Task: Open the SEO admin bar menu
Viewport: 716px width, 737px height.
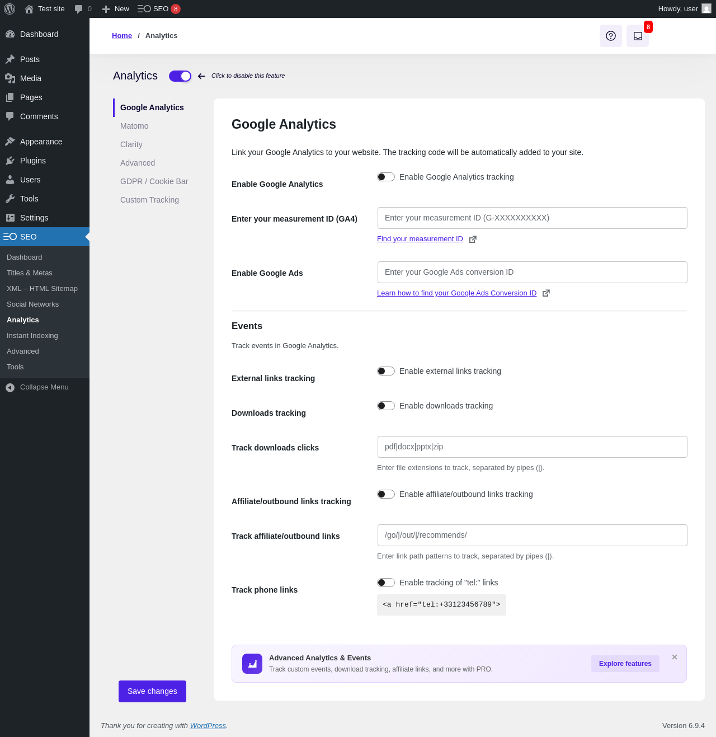Action: pyautogui.click(x=159, y=9)
